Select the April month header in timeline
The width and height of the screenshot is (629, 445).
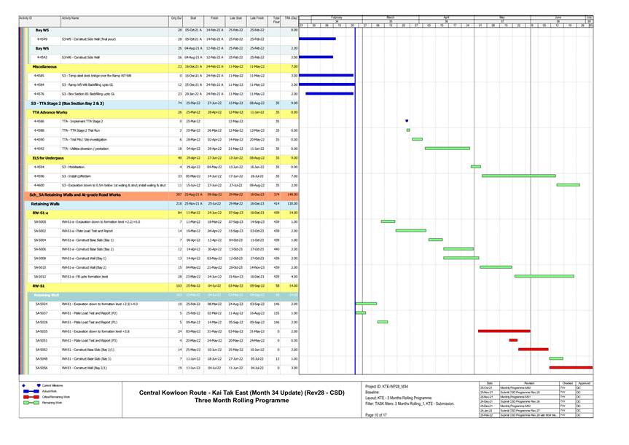[445, 16]
